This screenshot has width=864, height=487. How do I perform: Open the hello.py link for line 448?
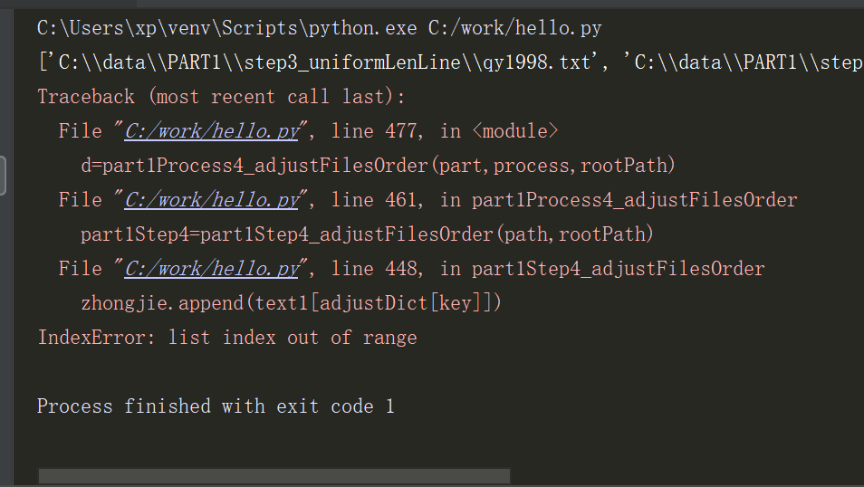pyautogui.click(x=211, y=269)
